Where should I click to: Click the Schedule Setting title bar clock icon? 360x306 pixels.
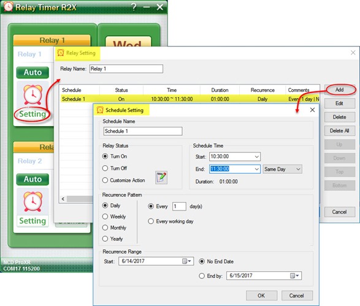coord(100,110)
